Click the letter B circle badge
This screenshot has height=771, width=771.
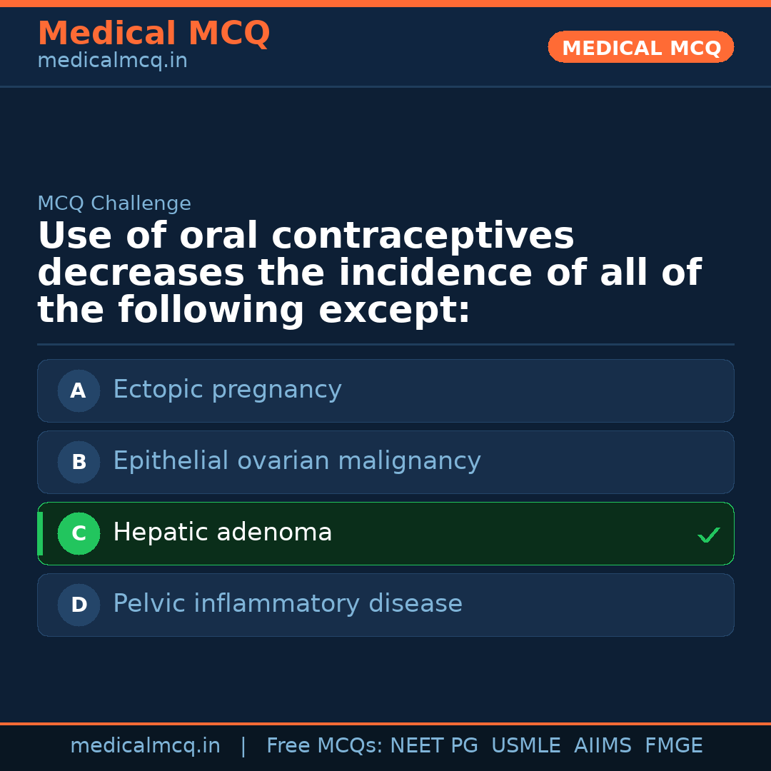click(79, 462)
